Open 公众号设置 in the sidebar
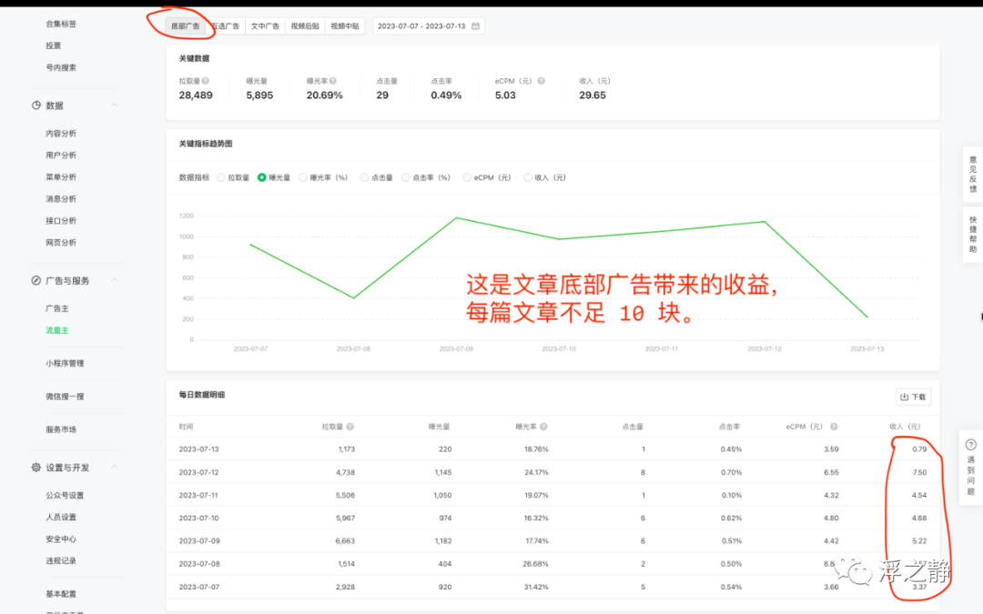 [x=65, y=496]
